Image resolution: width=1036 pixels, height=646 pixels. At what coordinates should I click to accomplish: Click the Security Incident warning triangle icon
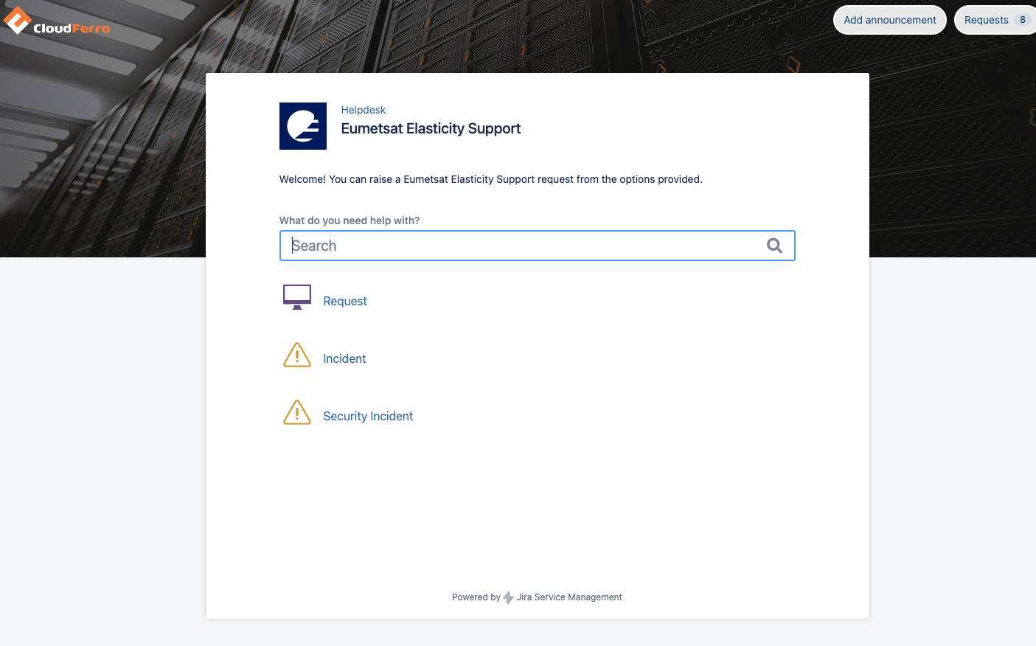(x=297, y=412)
